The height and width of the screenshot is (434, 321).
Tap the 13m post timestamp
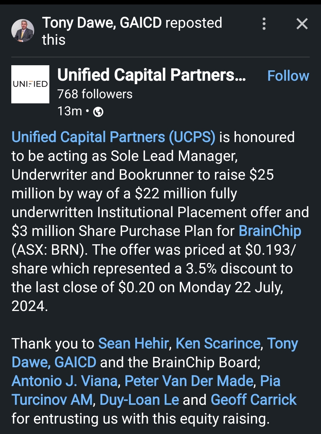[x=70, y=111]
